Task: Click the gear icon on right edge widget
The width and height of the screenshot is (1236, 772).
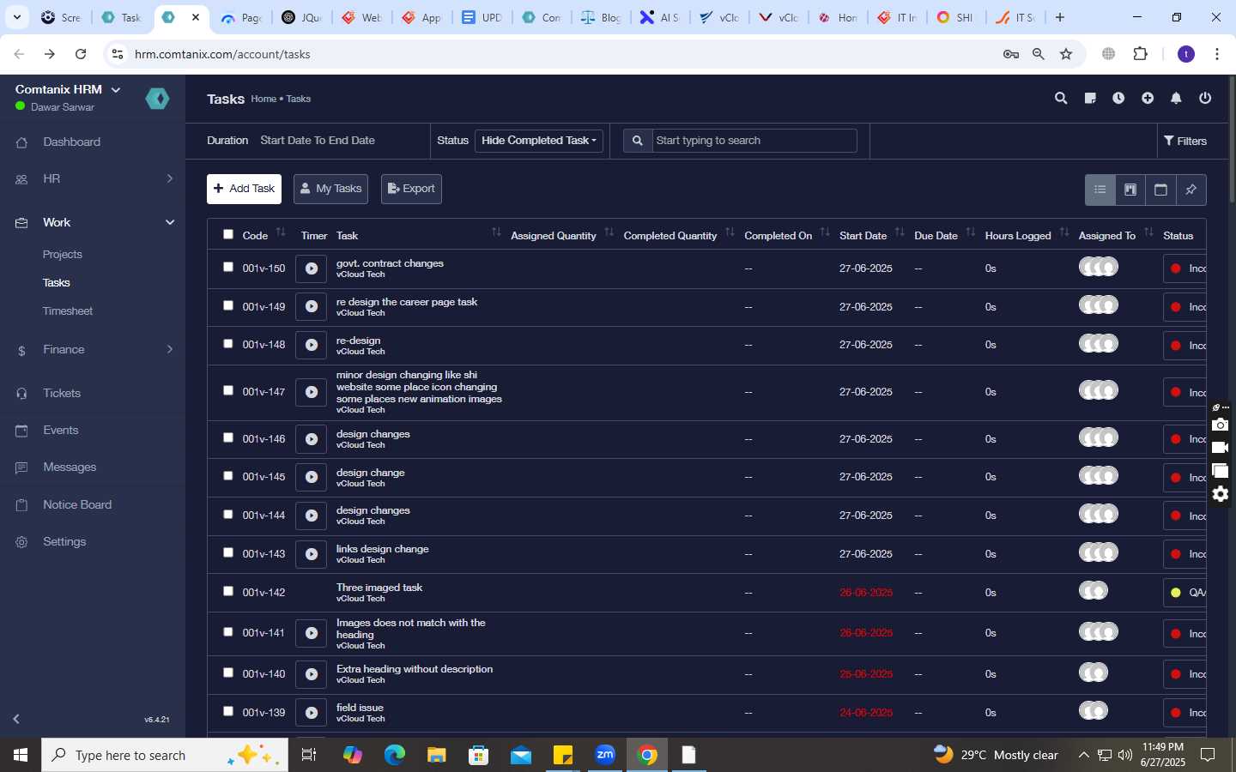Action: (x=1221, y=494)
